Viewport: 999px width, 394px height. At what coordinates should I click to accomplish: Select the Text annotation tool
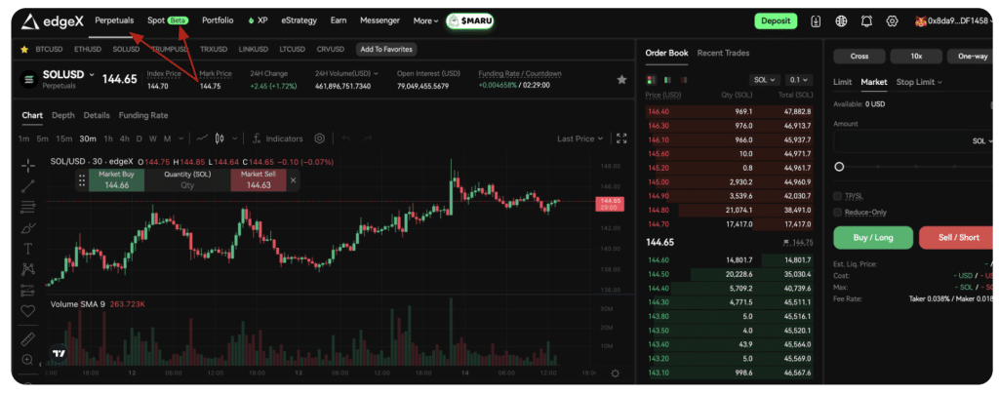click(27, 248)
